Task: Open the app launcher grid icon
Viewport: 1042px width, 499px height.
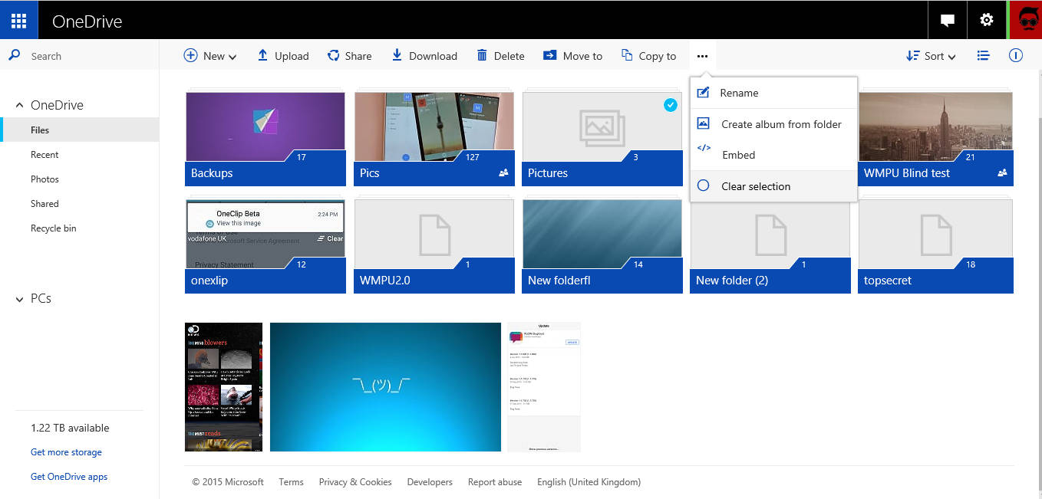Action: click(18, 20)
